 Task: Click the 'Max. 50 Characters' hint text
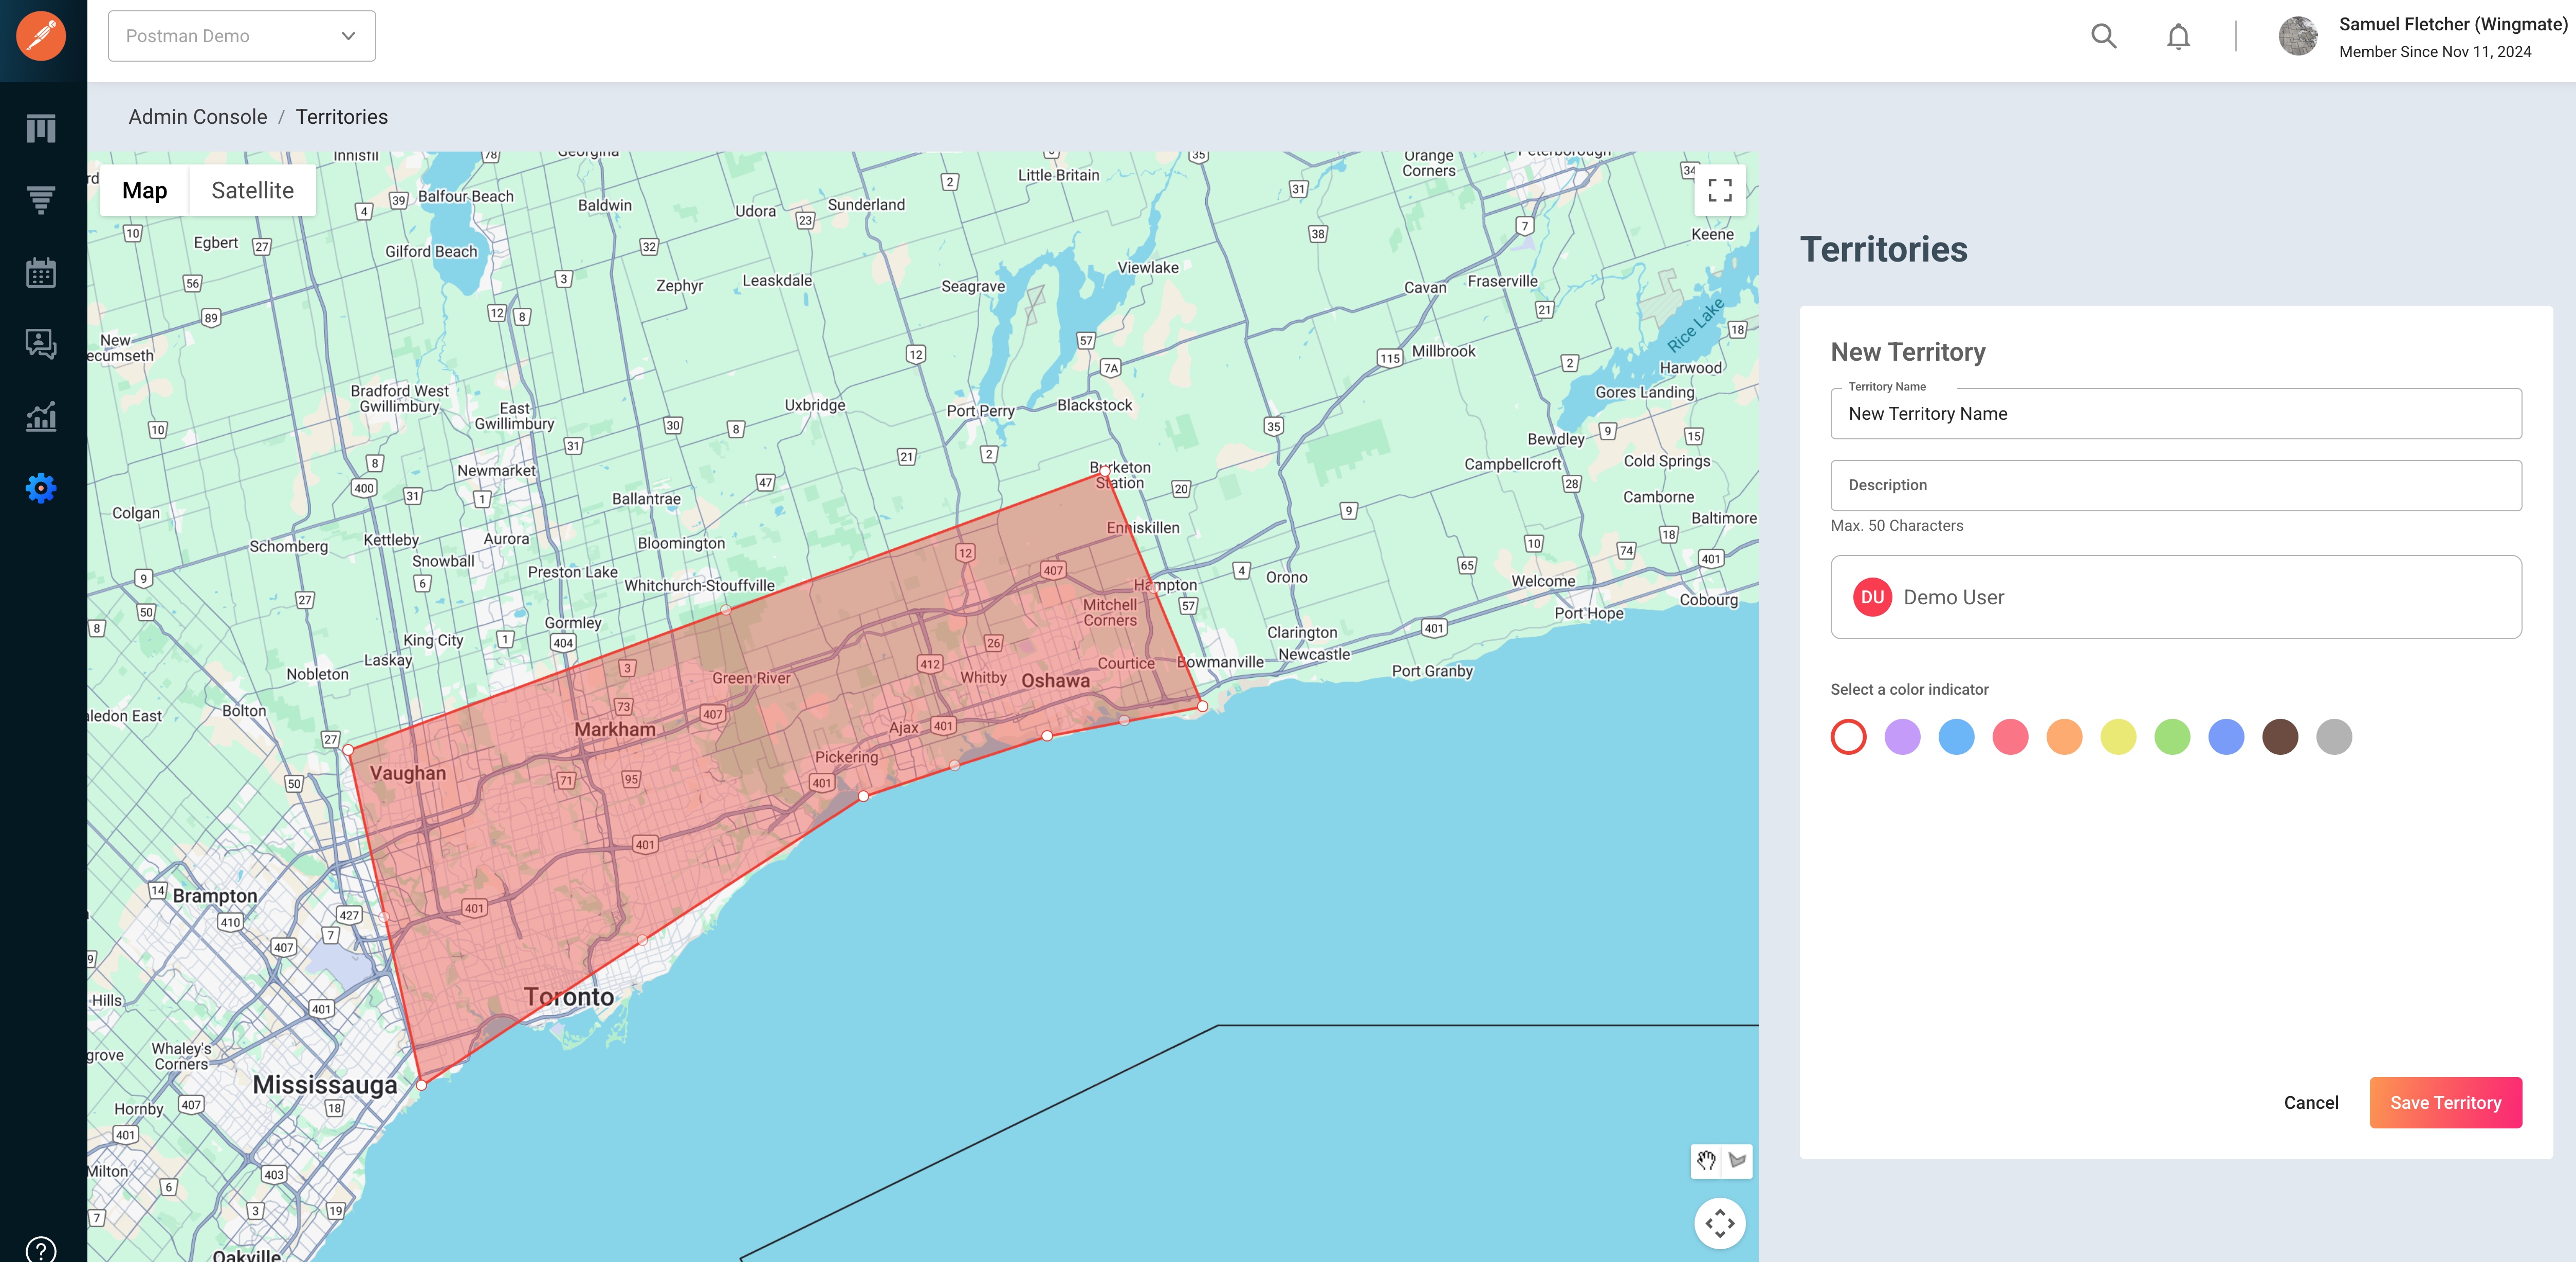[x=1896, y=525]
